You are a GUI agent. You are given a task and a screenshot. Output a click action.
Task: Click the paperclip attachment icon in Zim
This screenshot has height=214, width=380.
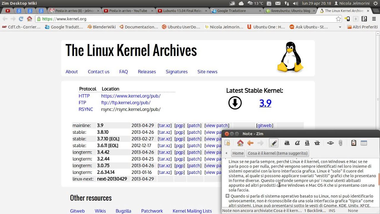[341, 143]
